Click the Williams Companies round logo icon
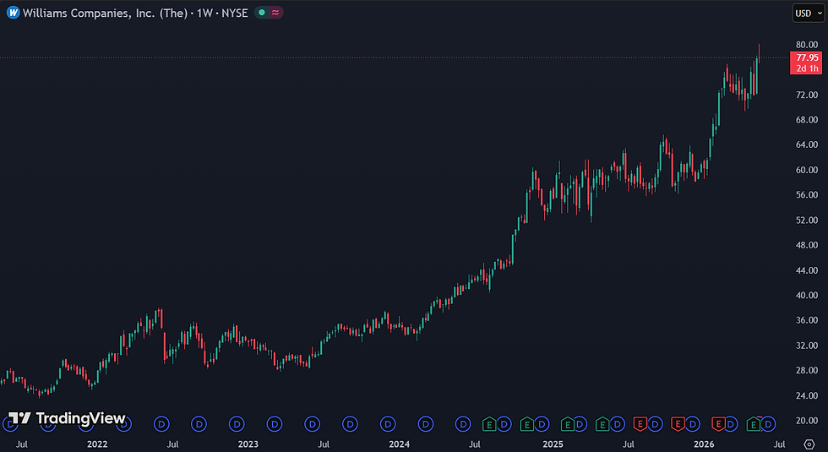 coord(14,13)
